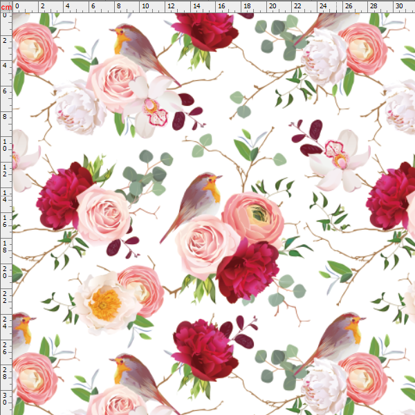Click the "8" mark on the vertical ruler
The width and height of the screenshot is (415, 415).
(5, 116)
